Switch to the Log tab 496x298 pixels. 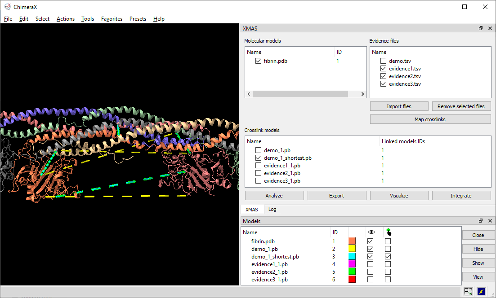click(x=272, y=209)
